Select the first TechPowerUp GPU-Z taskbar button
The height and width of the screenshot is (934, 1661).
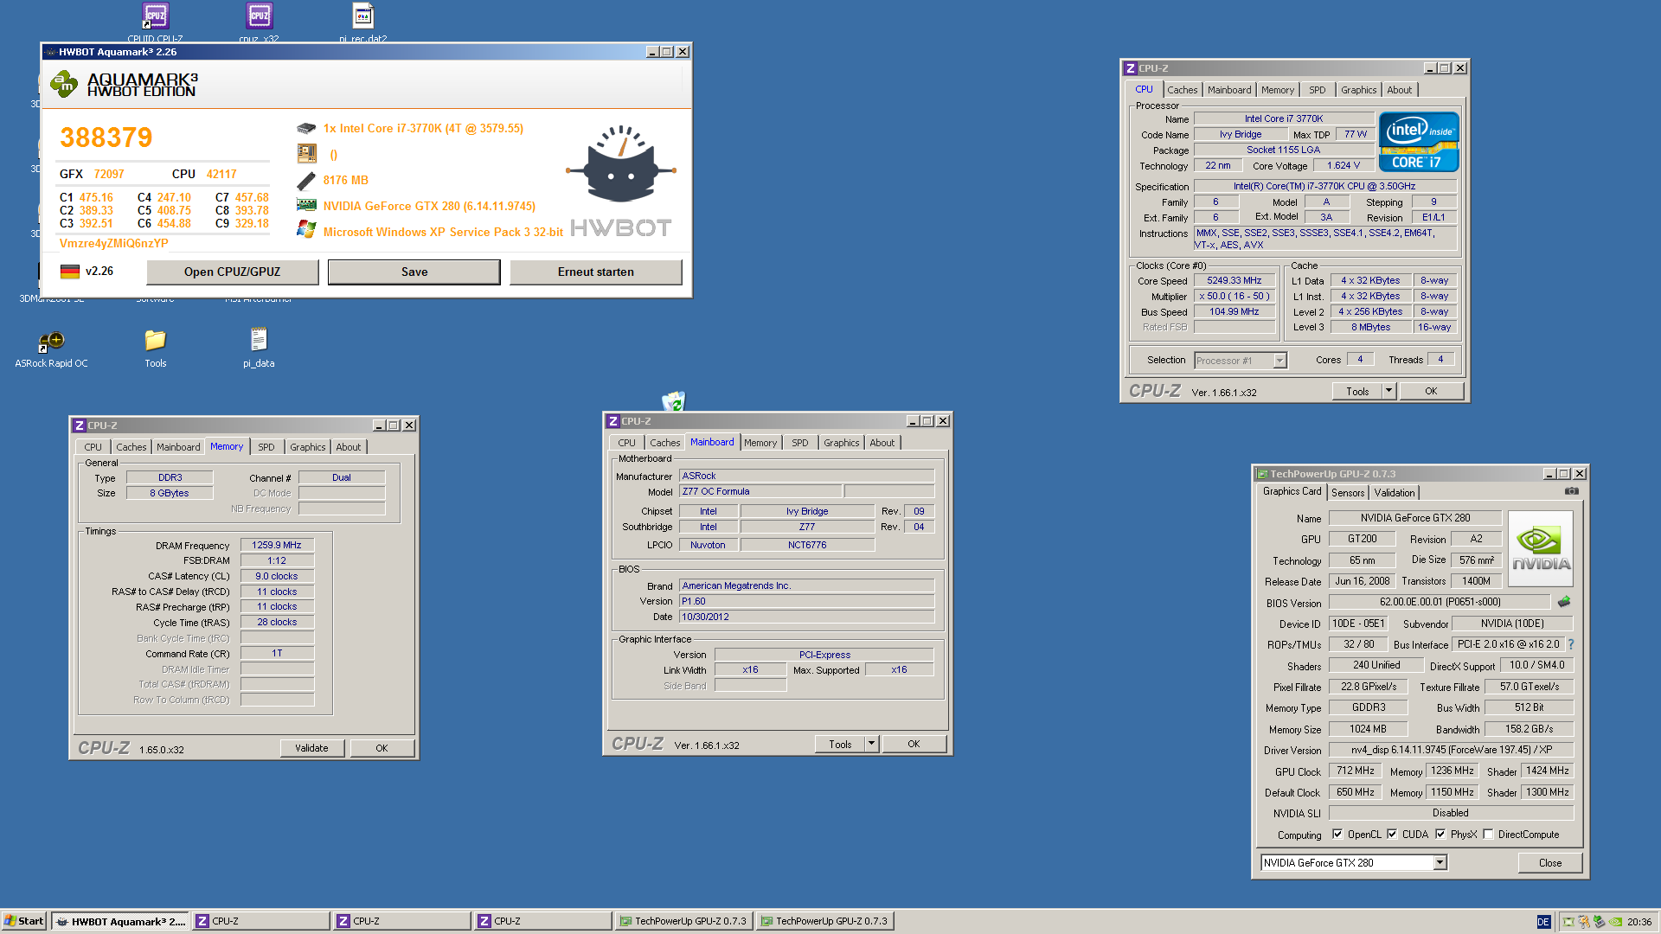(683, 921)
